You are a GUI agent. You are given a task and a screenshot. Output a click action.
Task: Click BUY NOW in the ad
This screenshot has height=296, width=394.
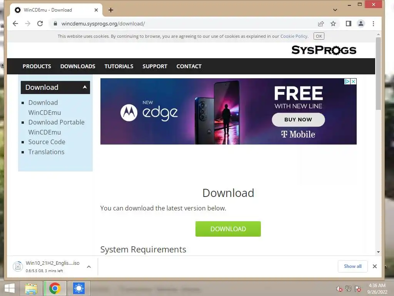click(x=298, y=119)
